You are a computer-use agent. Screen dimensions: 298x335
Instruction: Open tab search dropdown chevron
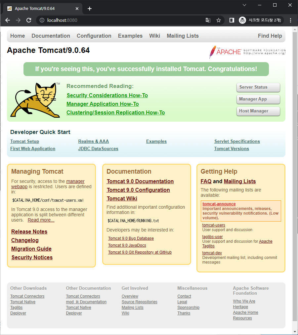pyautogui.click(x=244, y=5)
